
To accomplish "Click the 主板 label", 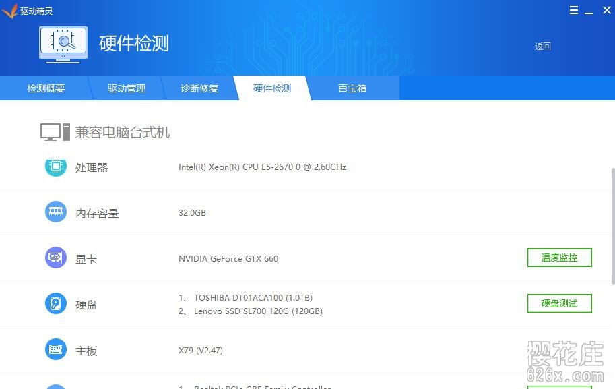I will point(86,351).
